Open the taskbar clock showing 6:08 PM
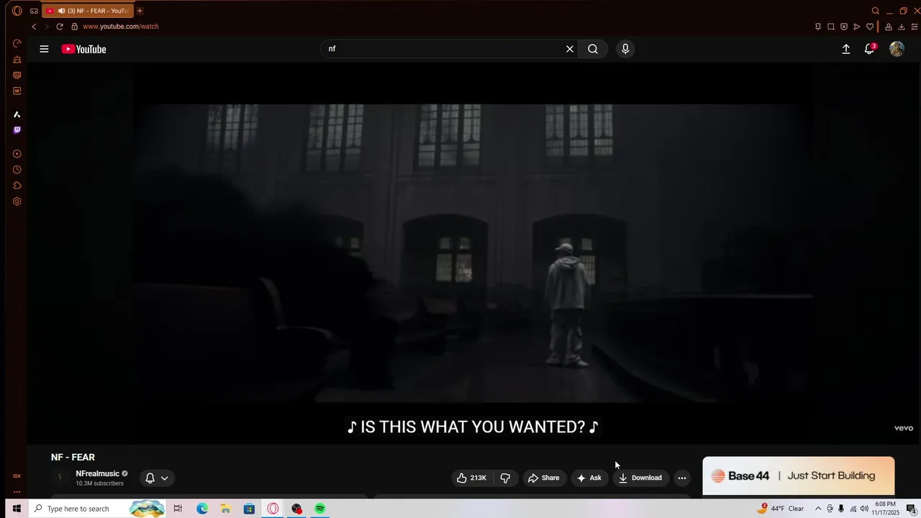 coord(886,509)
